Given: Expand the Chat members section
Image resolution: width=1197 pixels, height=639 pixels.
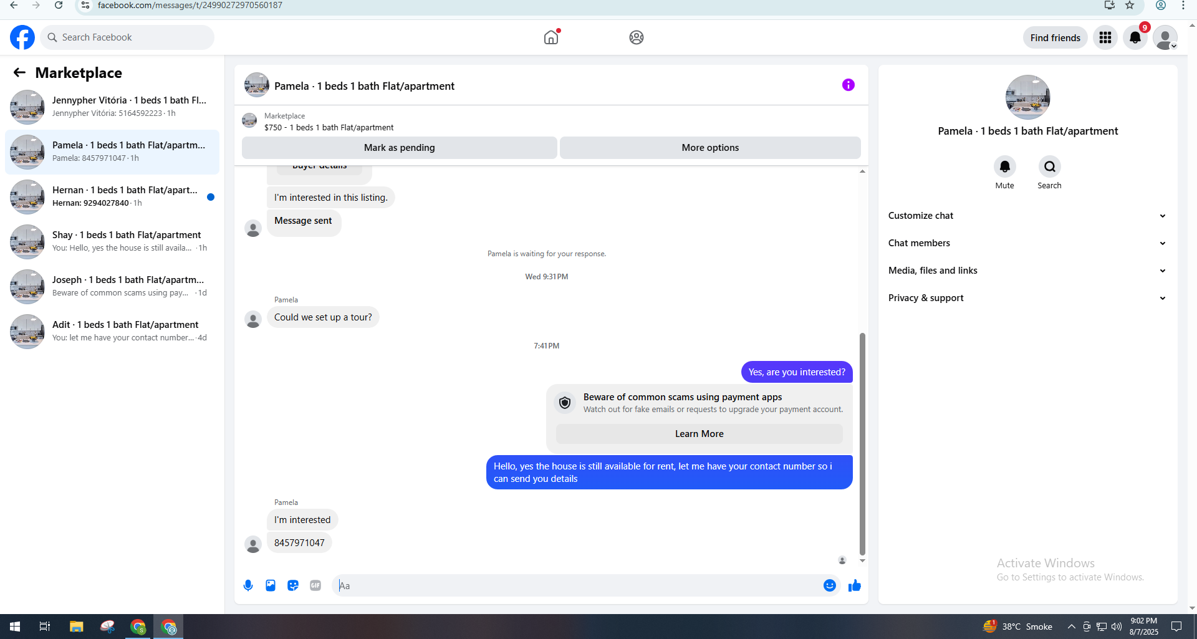Looking at the screenshot, I should [x=1027, y=243].
